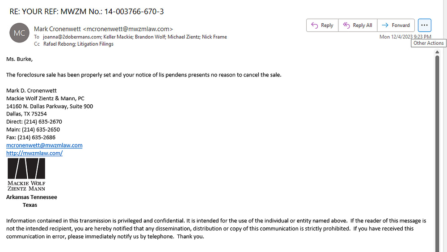Image resolution: width=447 pixels, height=252 pixels.
Task: Click sender name Mark Cronenwett in header
Action: tap(57, 29)
